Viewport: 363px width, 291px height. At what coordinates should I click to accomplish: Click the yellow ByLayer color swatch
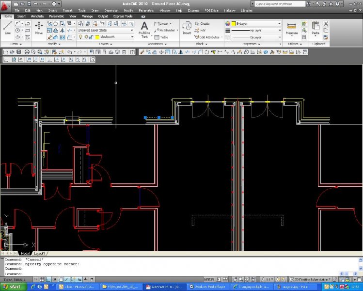click(234, 23)
